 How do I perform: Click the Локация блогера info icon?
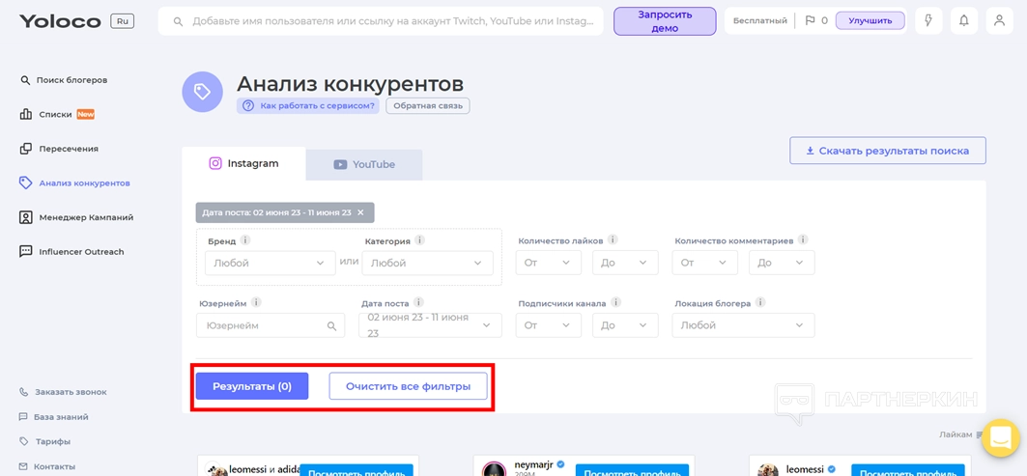pyautogui.click(x=759, y=303)
